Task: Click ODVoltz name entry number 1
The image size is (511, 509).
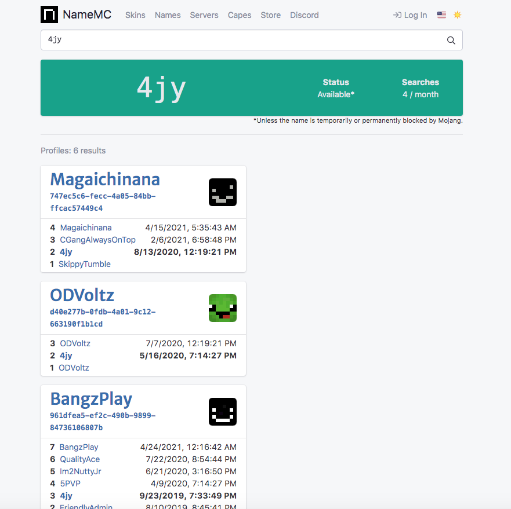Action: coord(74,368)
